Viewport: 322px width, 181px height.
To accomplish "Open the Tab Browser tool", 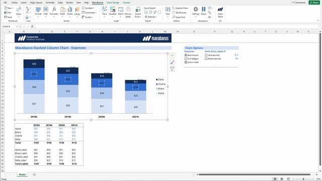I will 180,13.
